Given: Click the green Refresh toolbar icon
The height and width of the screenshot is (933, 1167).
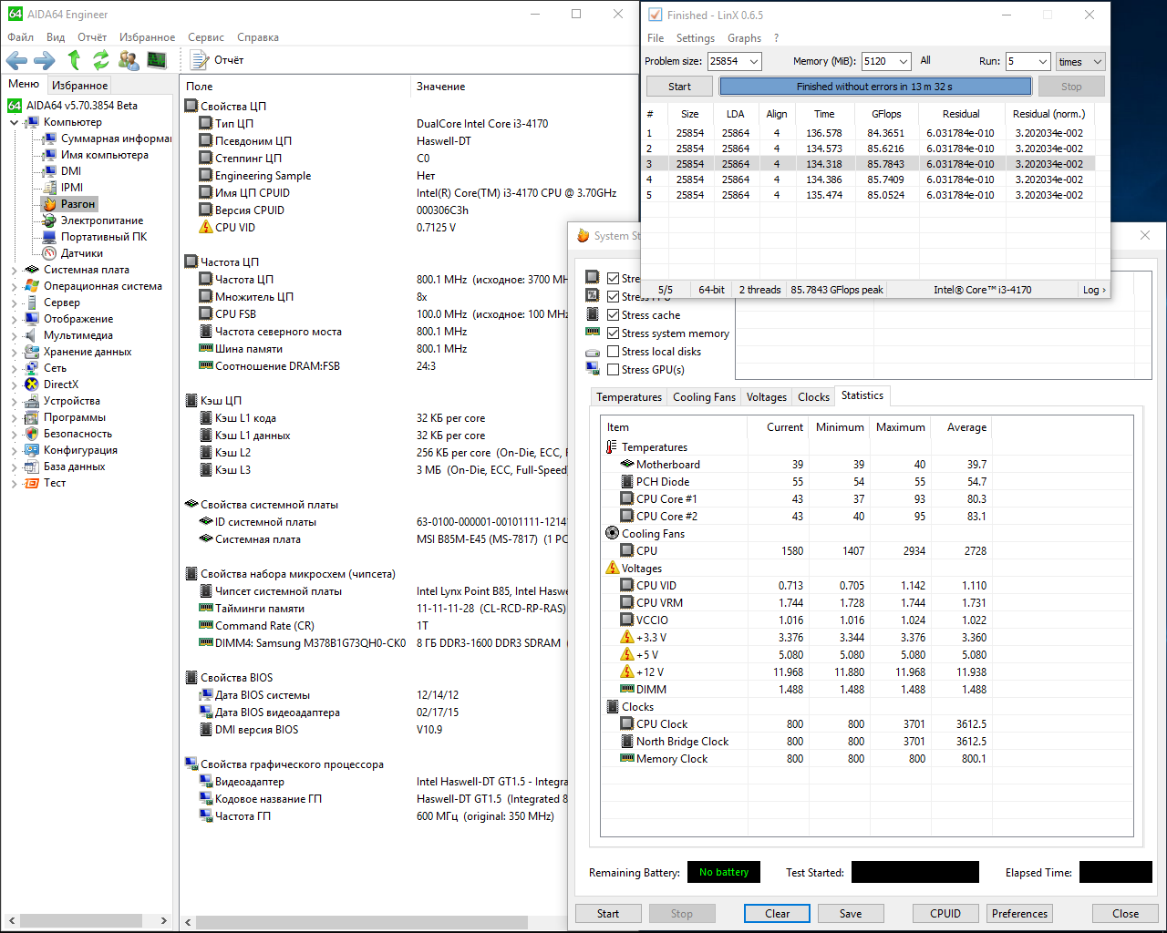Looking at the screenshot, I should click(101, 60).
